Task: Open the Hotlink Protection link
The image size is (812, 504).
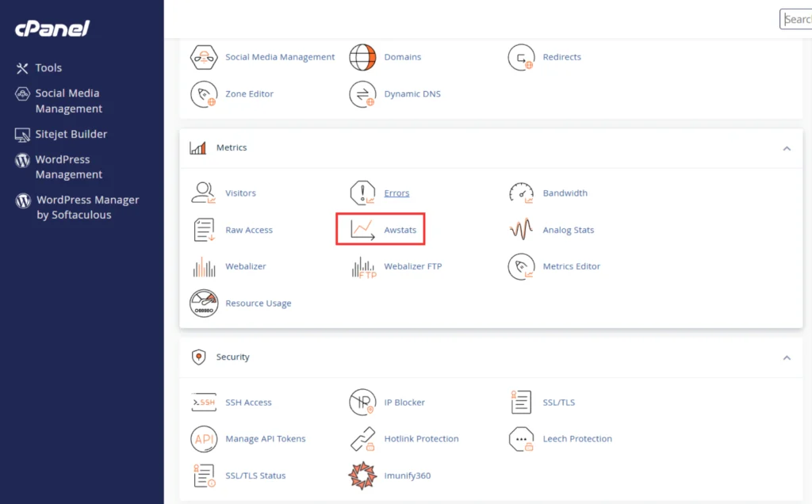Action: coord(421,439)
